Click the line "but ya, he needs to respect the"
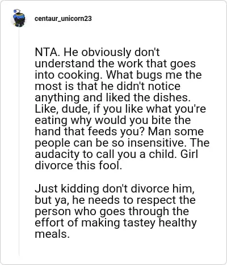Image resolution: width=227 pixels, height=265 pixels. (x=115, y=200)
